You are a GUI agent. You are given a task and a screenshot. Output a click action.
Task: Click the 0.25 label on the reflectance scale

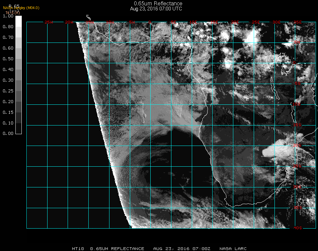coord(8,91)
